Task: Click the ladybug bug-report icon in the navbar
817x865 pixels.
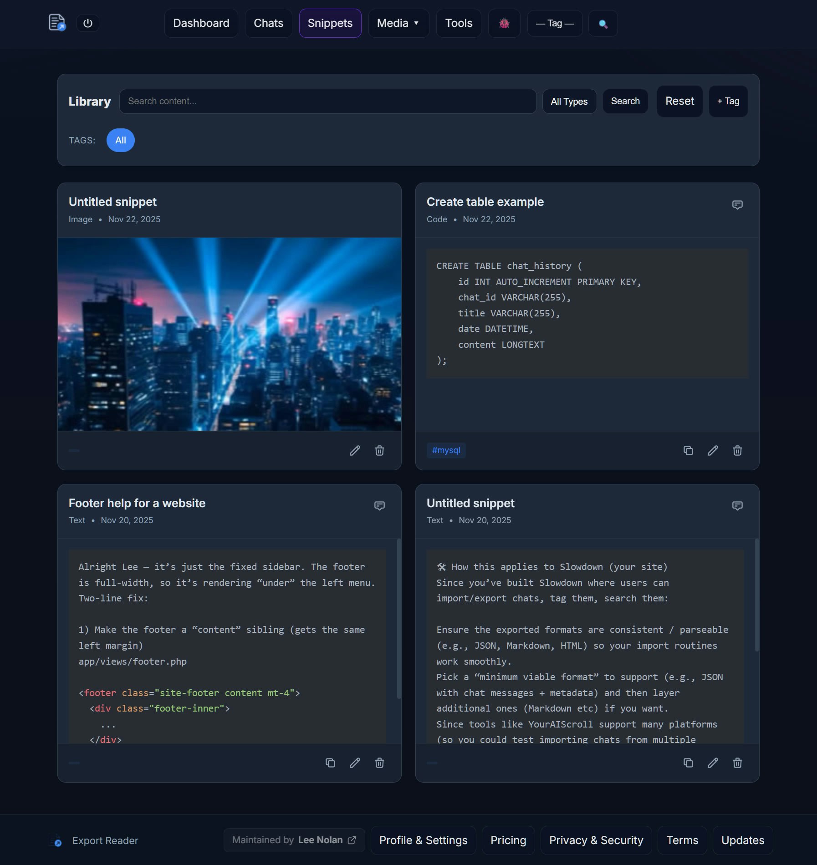Action: coord(504,23)
